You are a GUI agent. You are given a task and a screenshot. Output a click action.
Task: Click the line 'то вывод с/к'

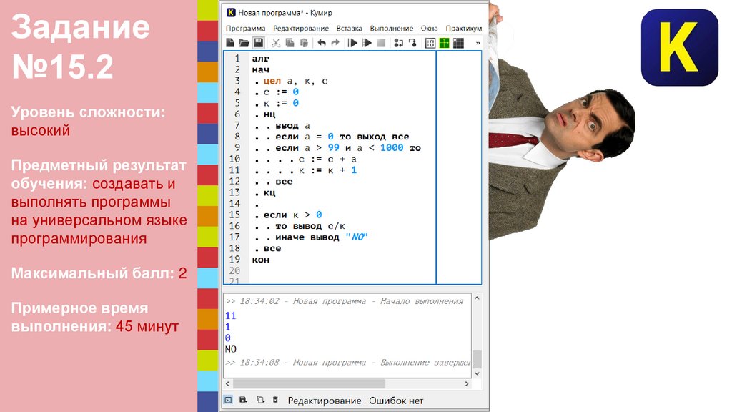(310, 226)
